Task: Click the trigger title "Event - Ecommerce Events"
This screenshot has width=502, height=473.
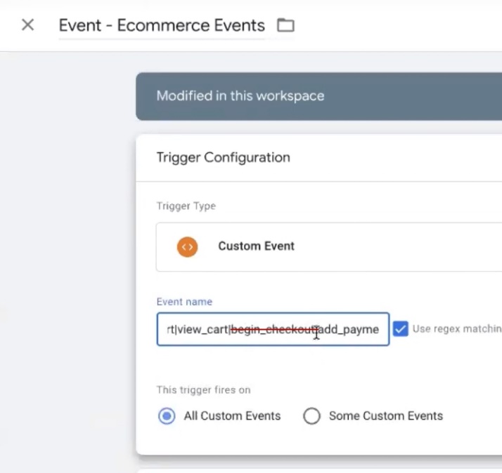Action: 162,26
